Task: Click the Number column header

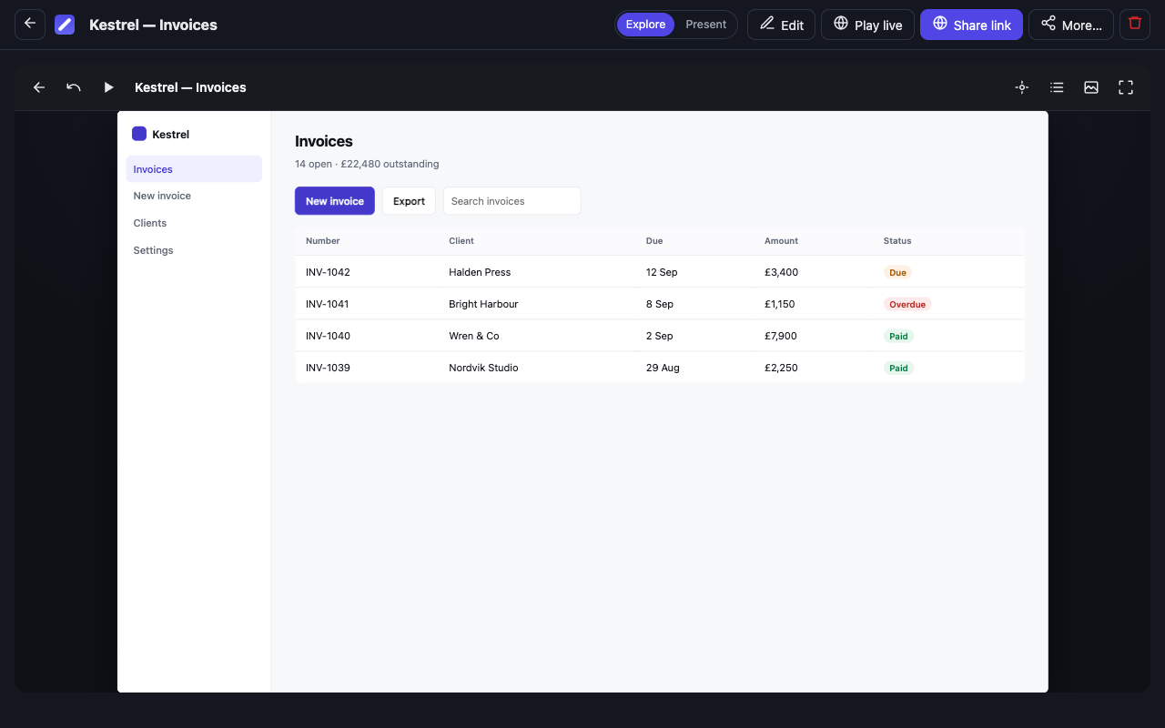Action: 323,241
